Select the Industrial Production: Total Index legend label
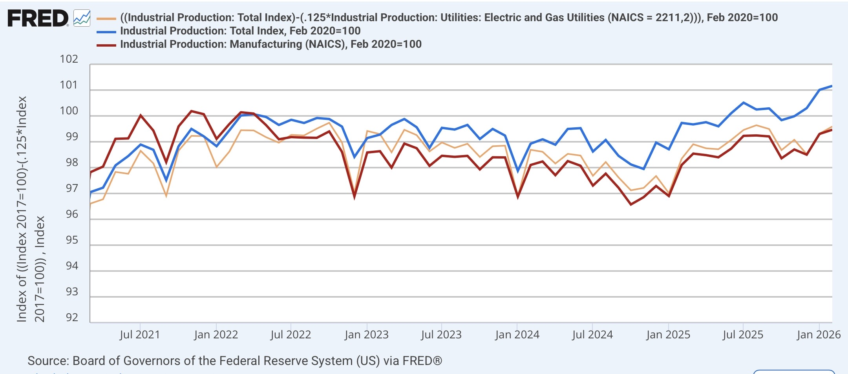Viewport: 848px width, 374px height. (240, 31)
